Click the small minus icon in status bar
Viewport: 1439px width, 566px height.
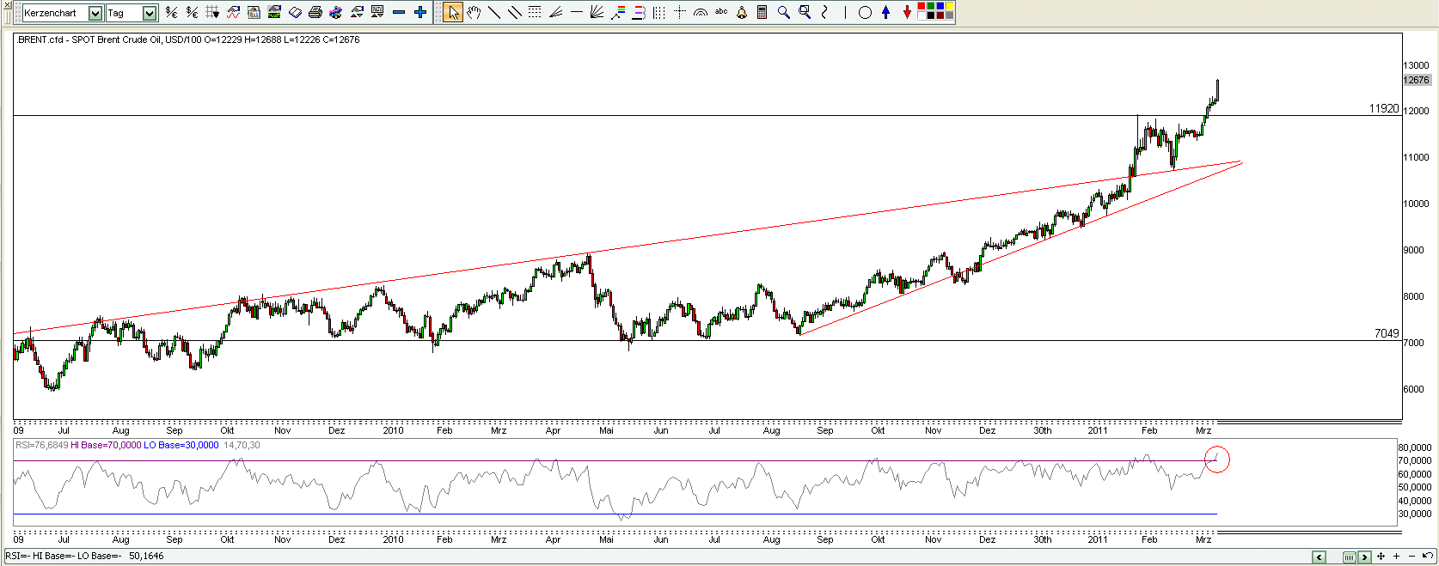[1411, 557]
